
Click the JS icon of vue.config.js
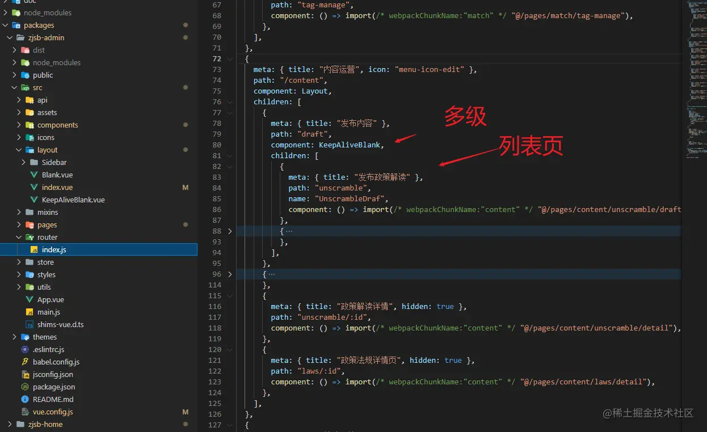tap(25, 412)
